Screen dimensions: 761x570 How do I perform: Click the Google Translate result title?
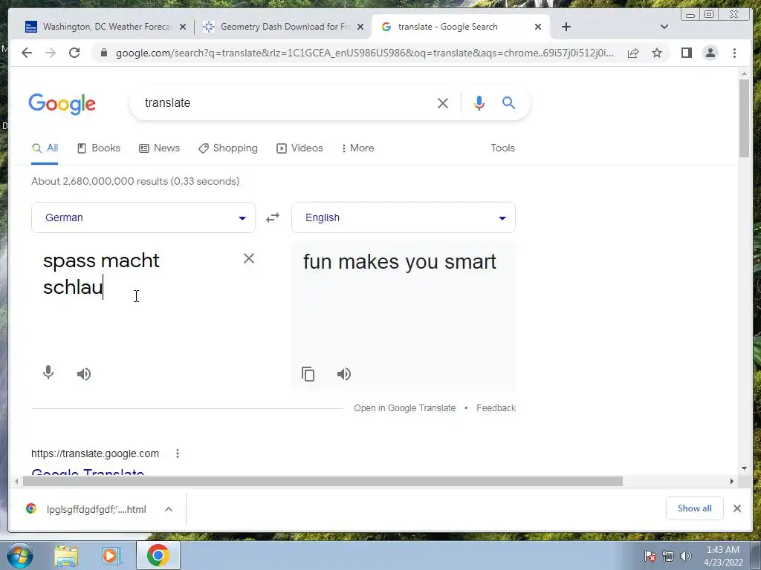(88, 473)
